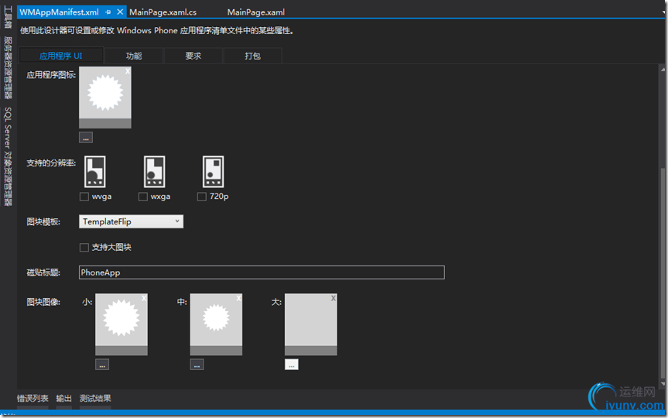
Task: Open the 错误列表 panel
Action: pos(33,399)
